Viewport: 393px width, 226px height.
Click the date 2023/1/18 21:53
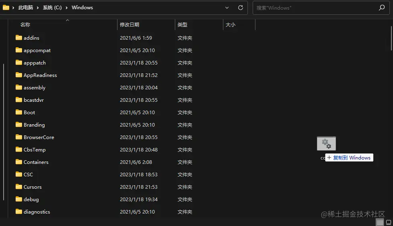point(139,187)
